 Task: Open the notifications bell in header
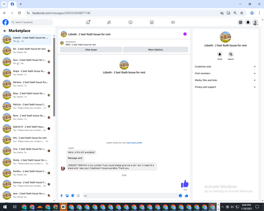pos(248,22)
